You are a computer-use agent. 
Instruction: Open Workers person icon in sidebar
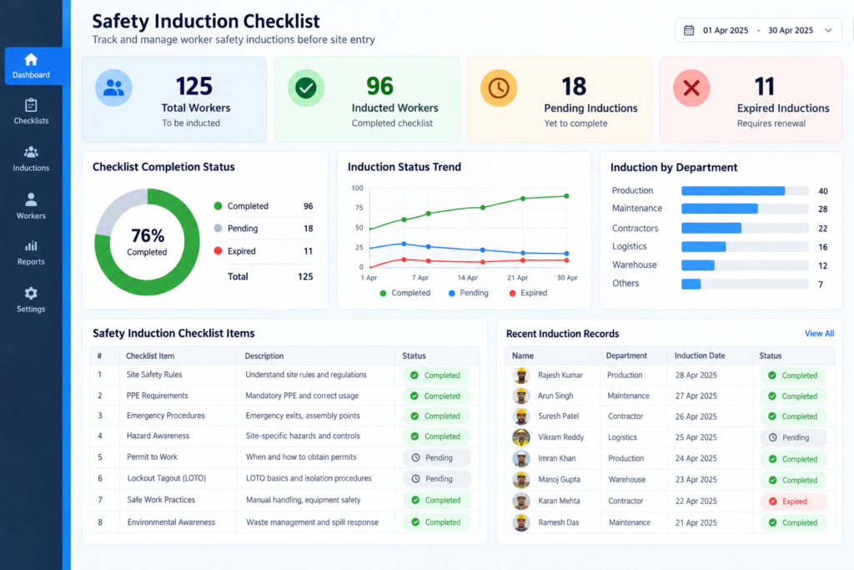[x=31, y=199]
